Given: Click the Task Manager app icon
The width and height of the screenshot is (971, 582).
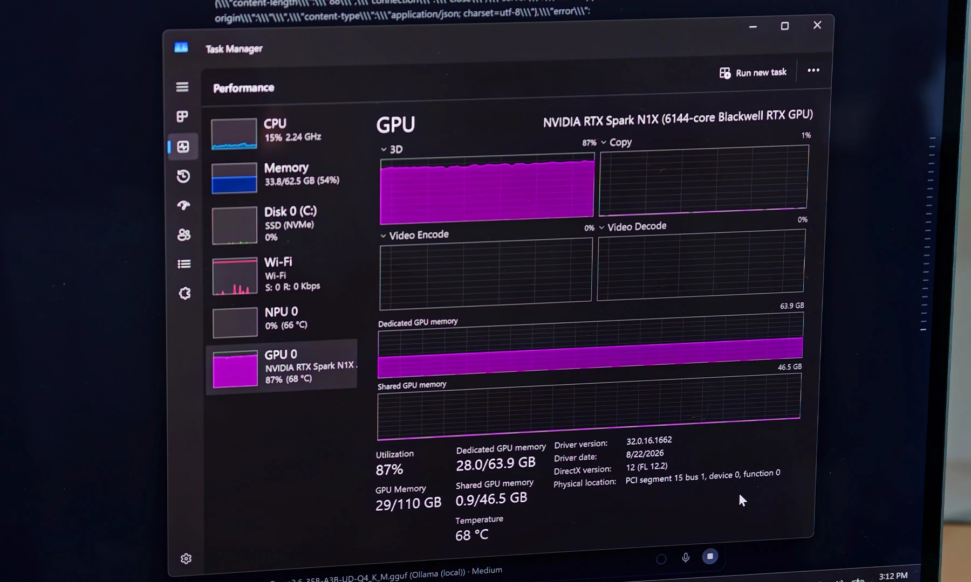Looking at the screenshot, I should point(181,47).
